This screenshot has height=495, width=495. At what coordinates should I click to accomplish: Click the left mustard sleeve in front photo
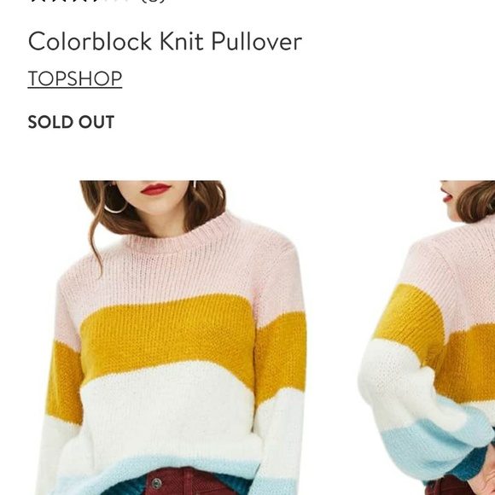click(64, 383)
